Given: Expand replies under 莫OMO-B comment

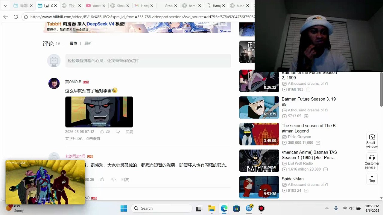Looking at the screenshot, I should (83, 139).
